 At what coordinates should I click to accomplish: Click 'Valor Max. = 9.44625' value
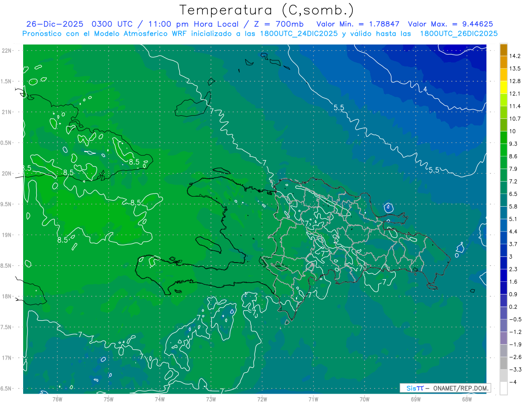click(451, 24)
